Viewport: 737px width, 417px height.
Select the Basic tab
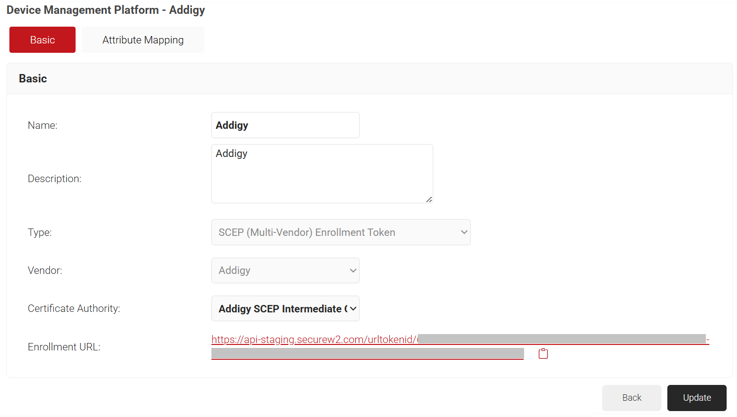pos(42,40)
